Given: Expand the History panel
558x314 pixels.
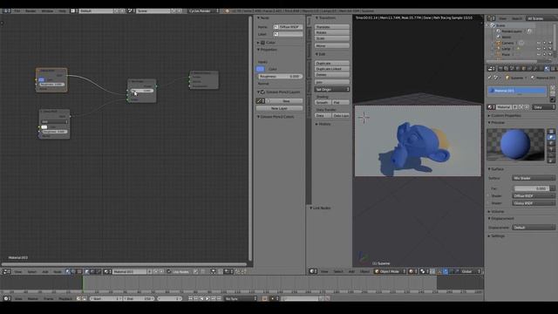Looking at the screenshot, I should (323, 124).
